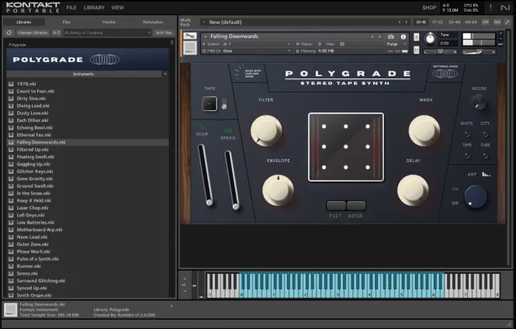Select the previous instrument preset arrow
This screenshot has height=329, width=516.
pos(372,36)
